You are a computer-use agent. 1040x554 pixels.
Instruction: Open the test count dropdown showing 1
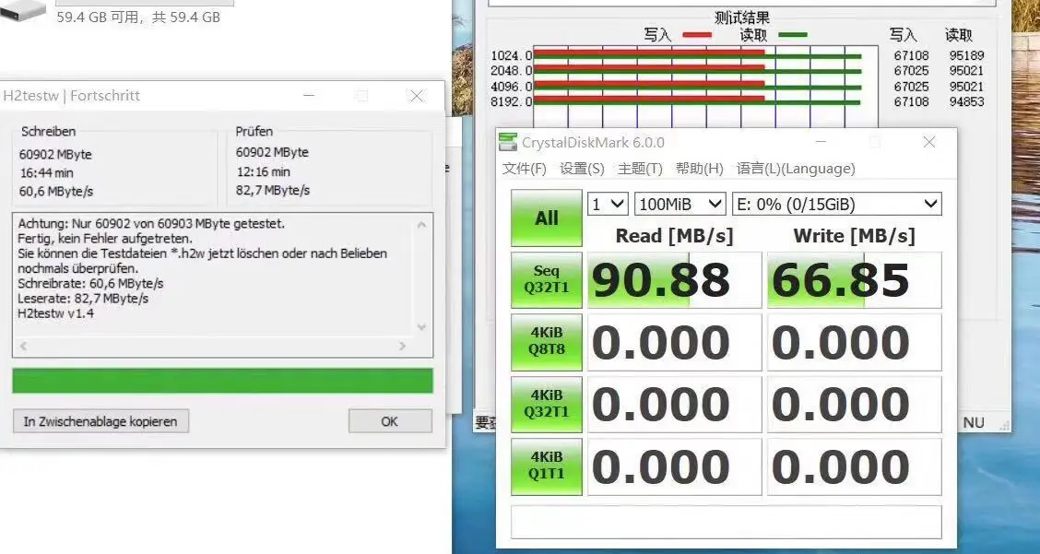(x=608, y=204)
